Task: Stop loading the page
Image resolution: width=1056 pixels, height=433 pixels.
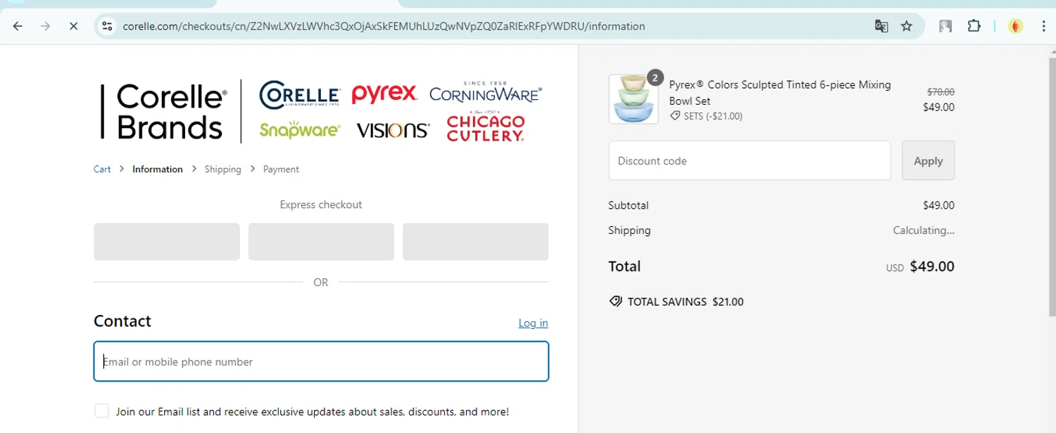Action: click(x=73, y=26)
